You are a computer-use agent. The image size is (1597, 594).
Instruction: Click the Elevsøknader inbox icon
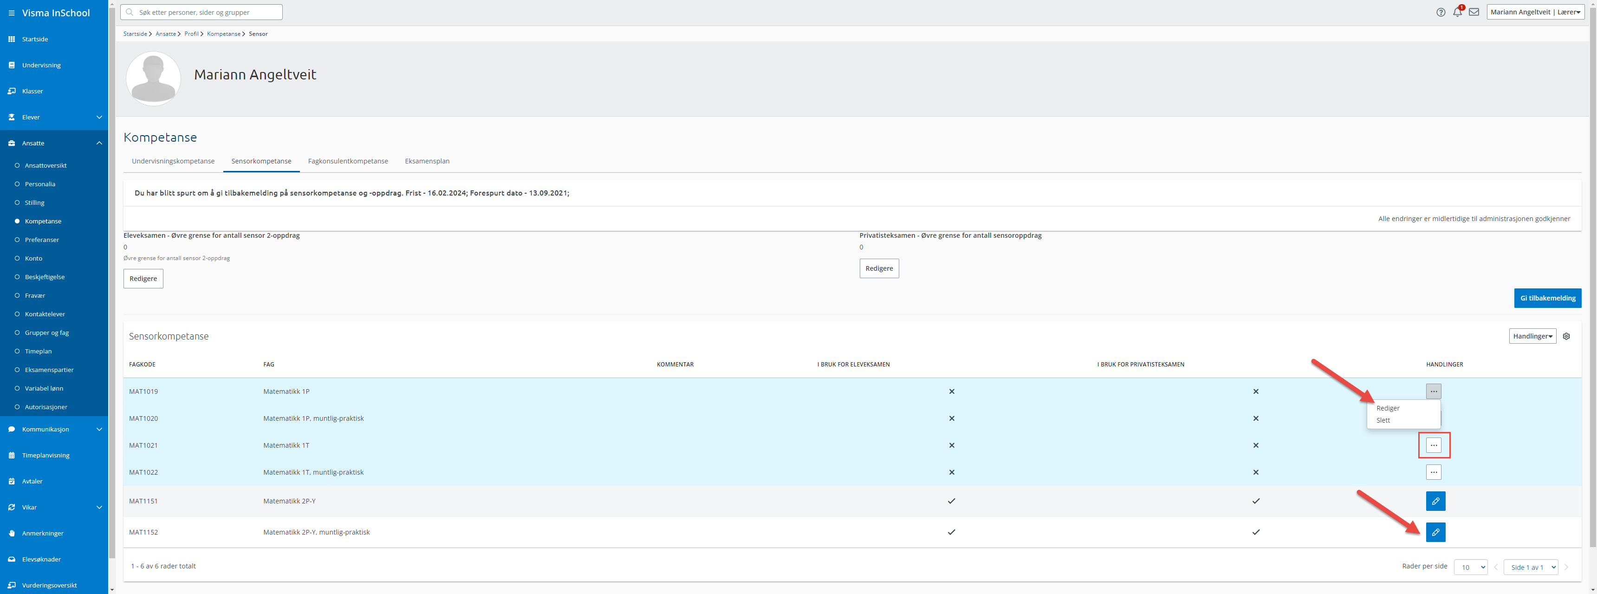coord(11,559)
